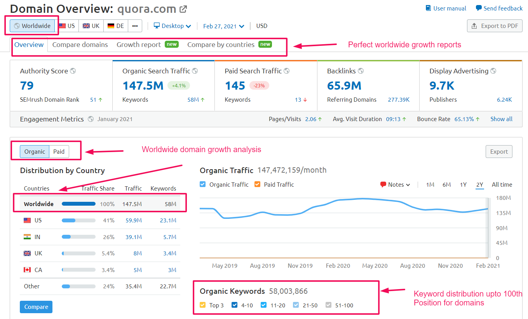Click the UK flag in country table
This screenshot has width=528, height=319.
[x=27, y=253]
